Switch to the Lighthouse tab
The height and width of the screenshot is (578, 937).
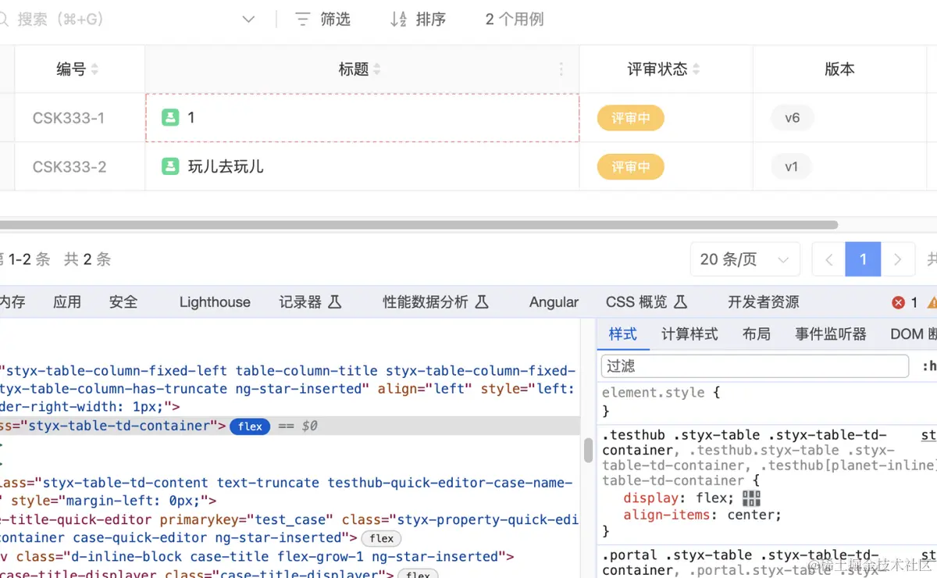point(215,302)
